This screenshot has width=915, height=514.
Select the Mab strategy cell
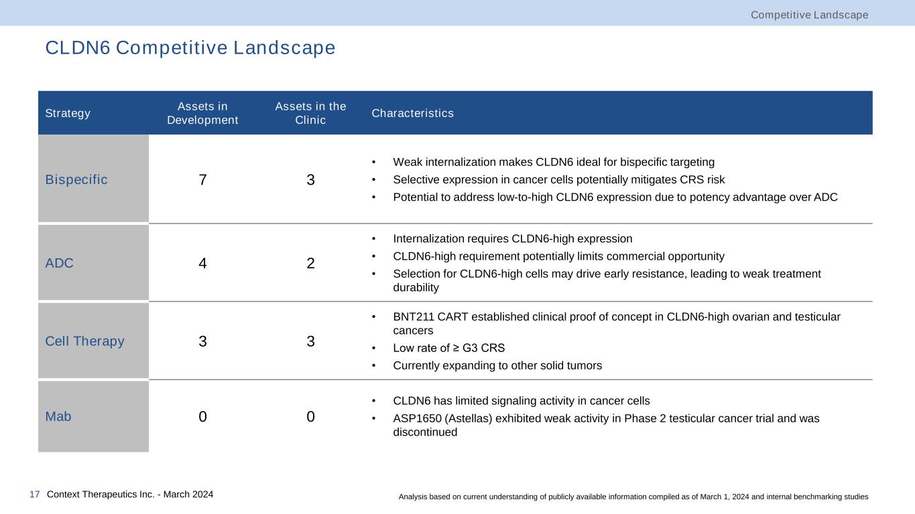tap(93, 416)
